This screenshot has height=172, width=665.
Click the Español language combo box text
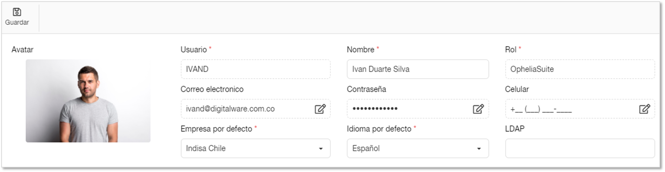pos(366,148)
